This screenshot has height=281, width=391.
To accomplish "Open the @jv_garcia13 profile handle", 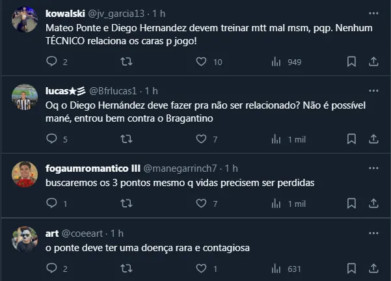I will tap(113, 13).
